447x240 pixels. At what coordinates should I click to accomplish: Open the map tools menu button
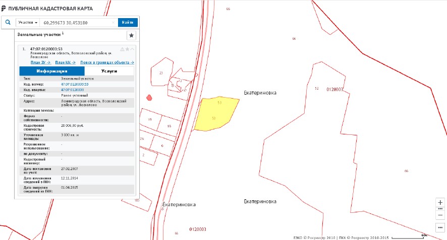point(440,227)
